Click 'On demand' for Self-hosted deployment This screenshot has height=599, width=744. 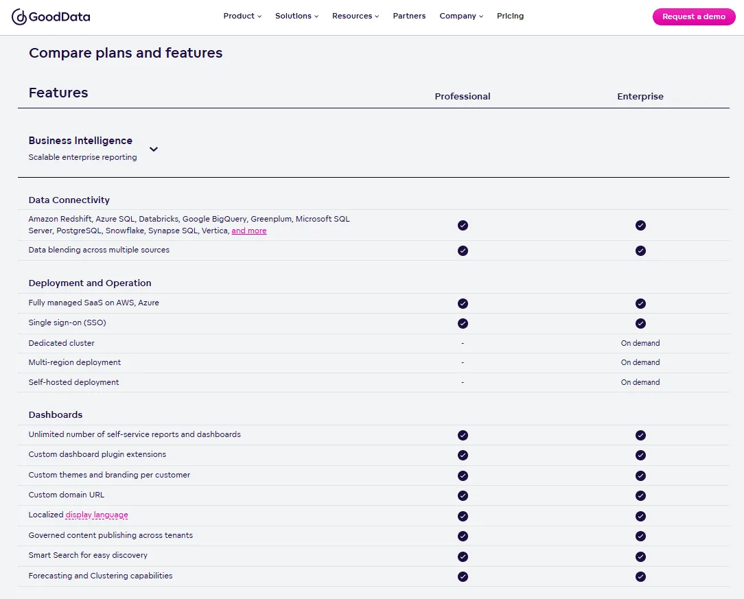640,382
